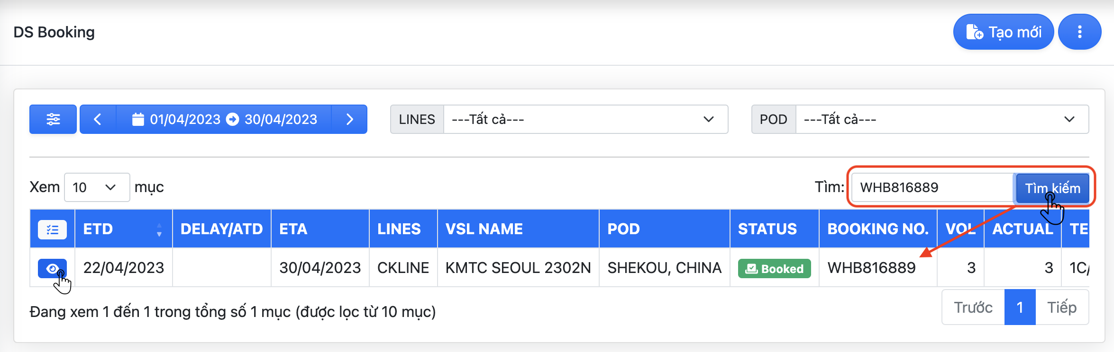Image resolution: width=1114 pixels, height=352 pixels.
Task: Click the Tạo mới button
Action: 1003,32
